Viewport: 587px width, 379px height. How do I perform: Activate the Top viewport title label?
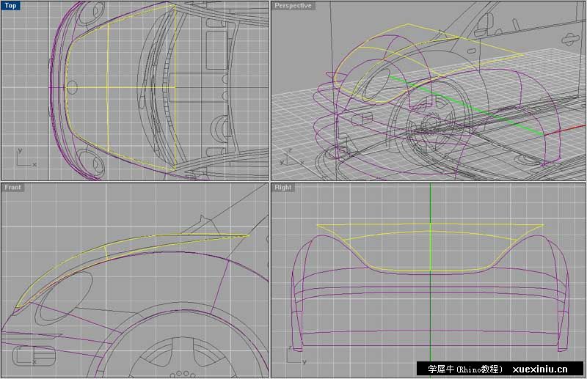click(x=10, y=6)
